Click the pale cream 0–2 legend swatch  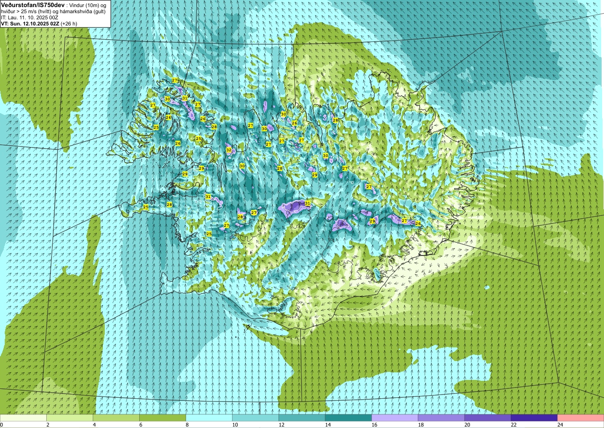point(23,418)
